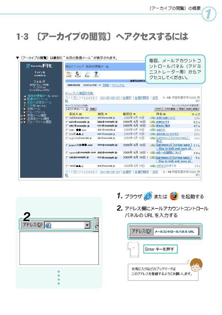Launch the Firefox browser icon in step 1
This screenshot has height=315, width=222.
tap(174, 196)
